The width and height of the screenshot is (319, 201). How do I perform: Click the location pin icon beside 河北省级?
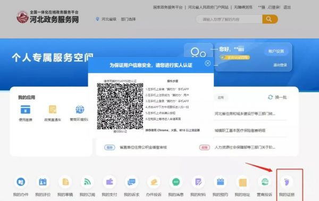tap(97, 19)
